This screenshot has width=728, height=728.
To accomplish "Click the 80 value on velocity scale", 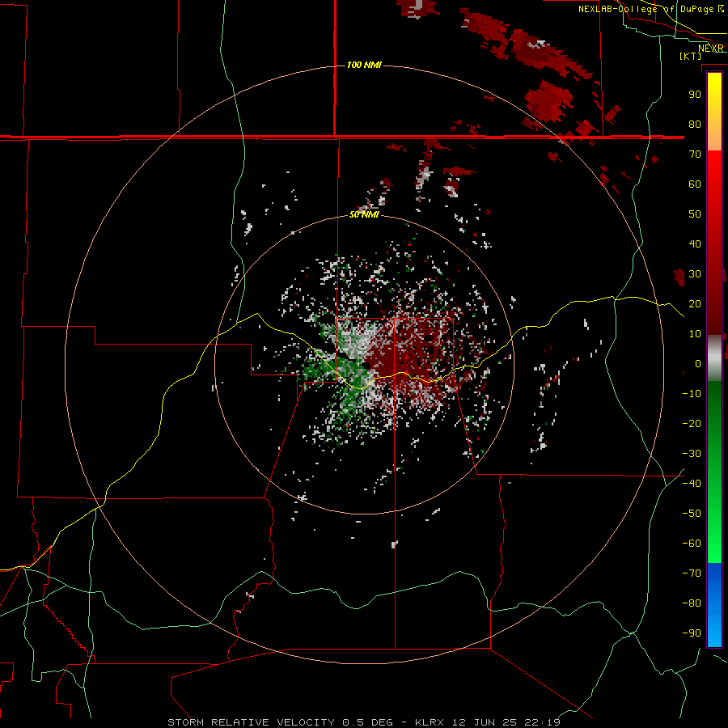I will [695, 124].
